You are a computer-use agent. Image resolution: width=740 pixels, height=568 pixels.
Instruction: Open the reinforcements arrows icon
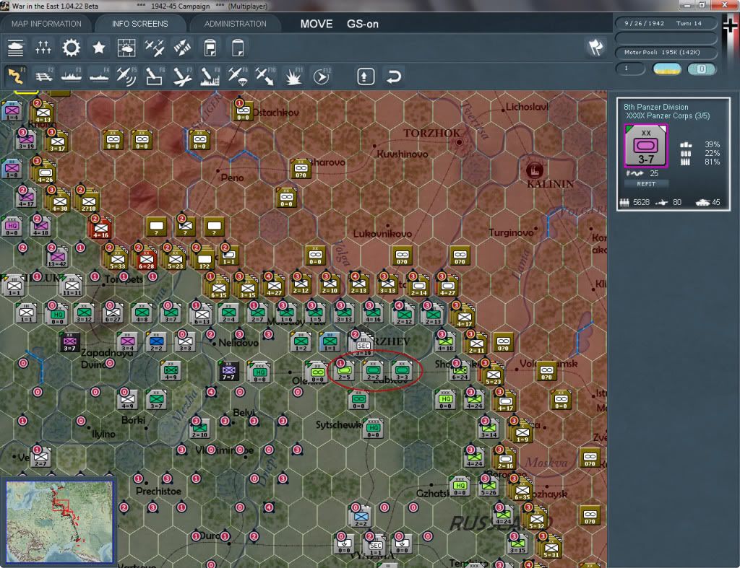182,48
